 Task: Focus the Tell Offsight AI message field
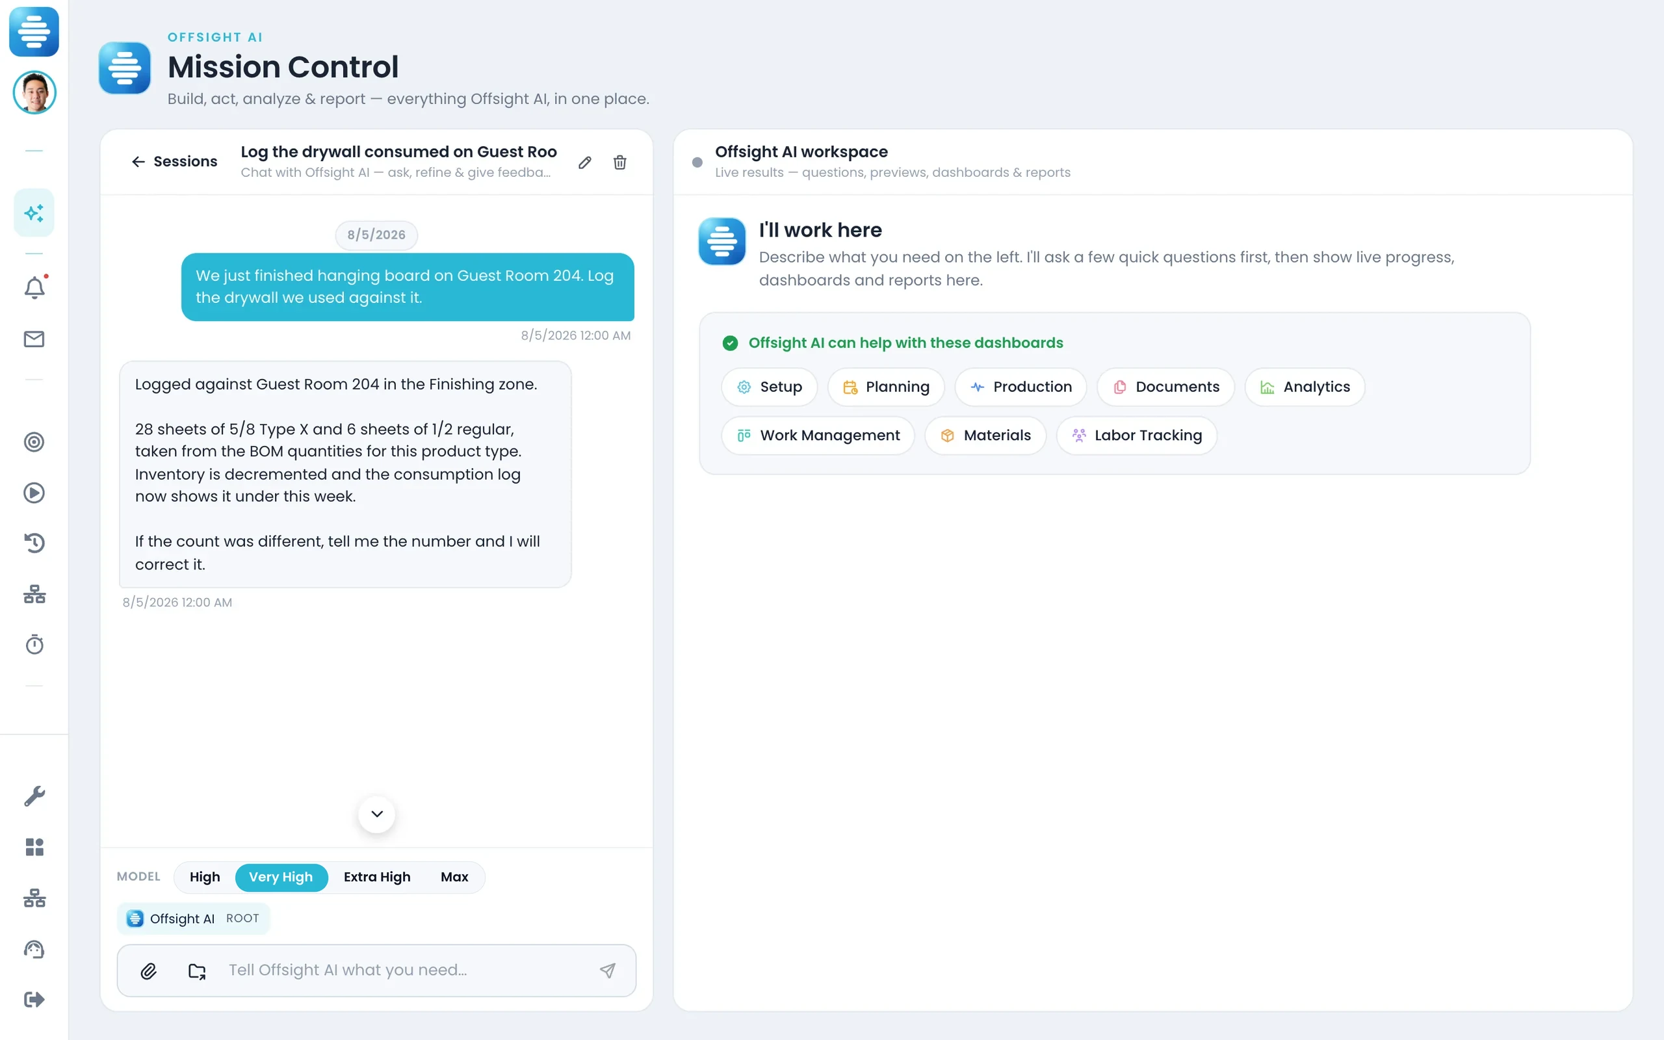(406, 970)
